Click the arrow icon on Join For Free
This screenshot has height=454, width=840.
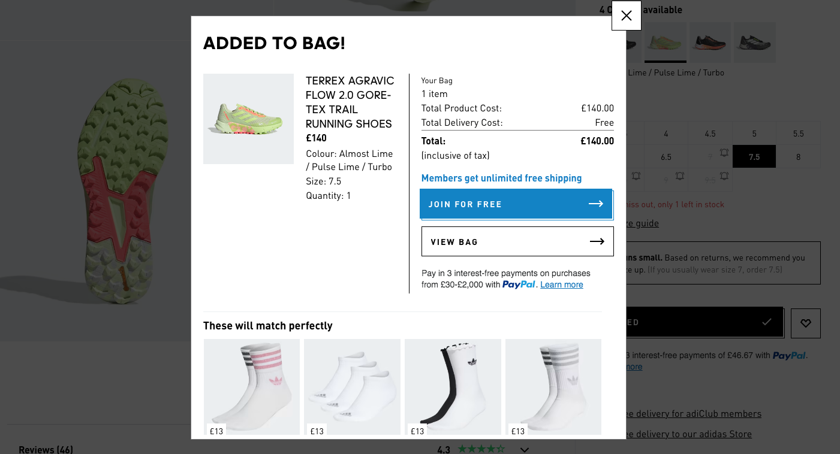(595, 204)
